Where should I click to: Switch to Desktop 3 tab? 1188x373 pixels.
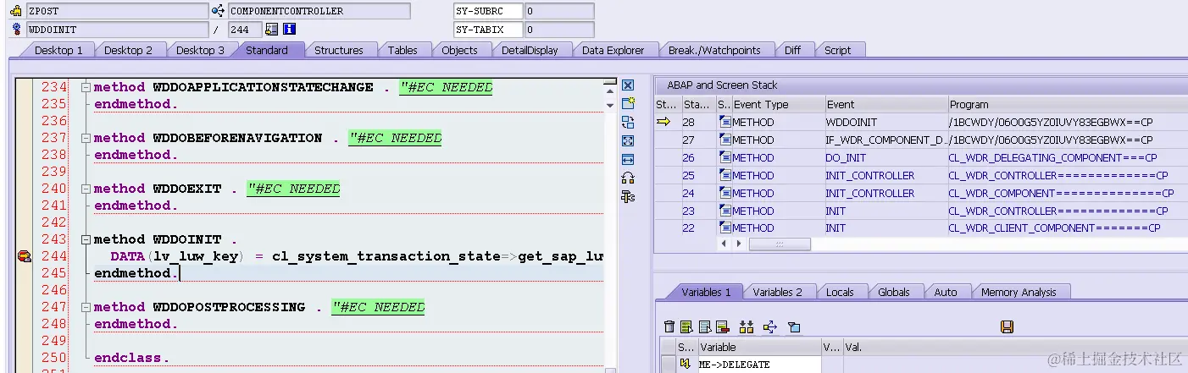(200, 50)
